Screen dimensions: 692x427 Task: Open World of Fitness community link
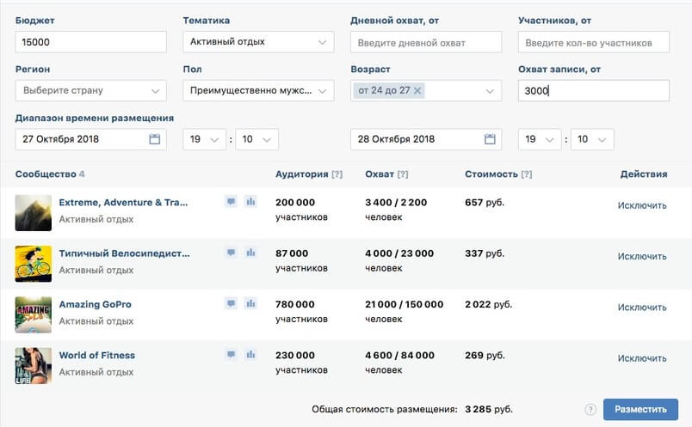coord(97,355)
